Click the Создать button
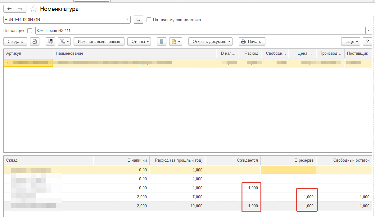 [15, 41]
